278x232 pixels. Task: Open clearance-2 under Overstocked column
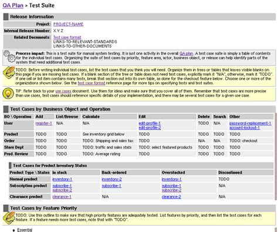click(171, 197)
